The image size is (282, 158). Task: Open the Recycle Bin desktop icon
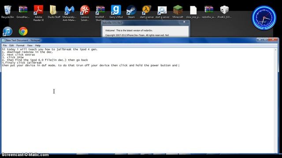(x=7, y=12)
